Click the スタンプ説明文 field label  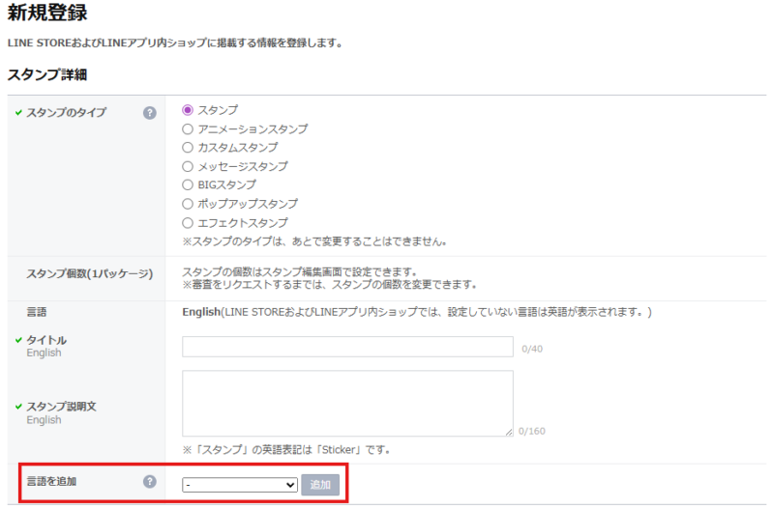point(60,408)
